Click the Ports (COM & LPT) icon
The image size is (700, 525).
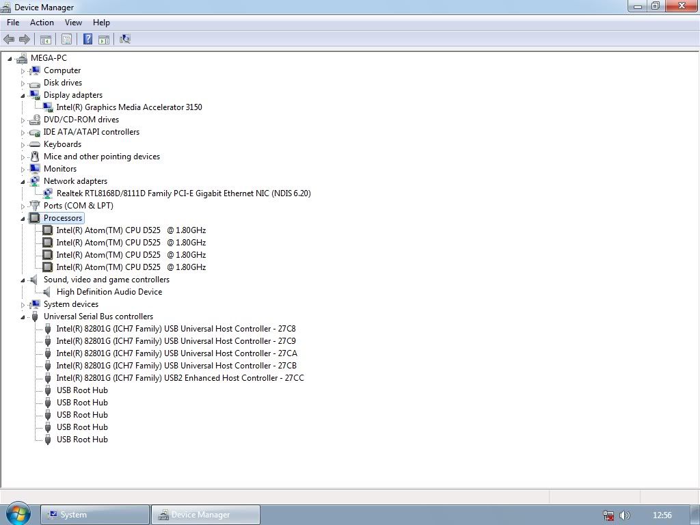[34, 205]
